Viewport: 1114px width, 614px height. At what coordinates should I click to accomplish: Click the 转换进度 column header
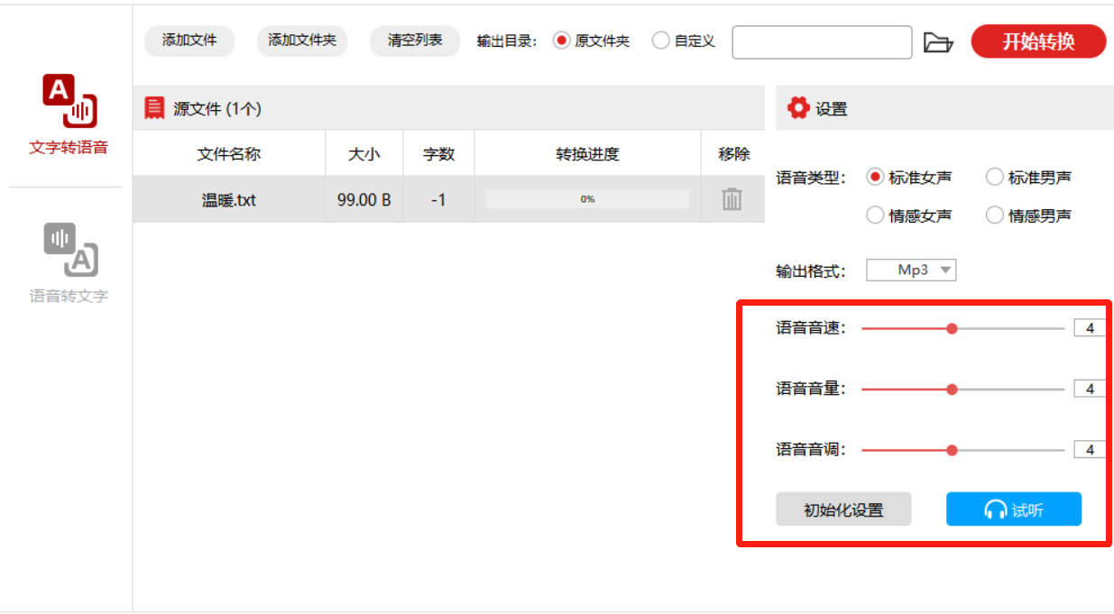click(587, 154)
